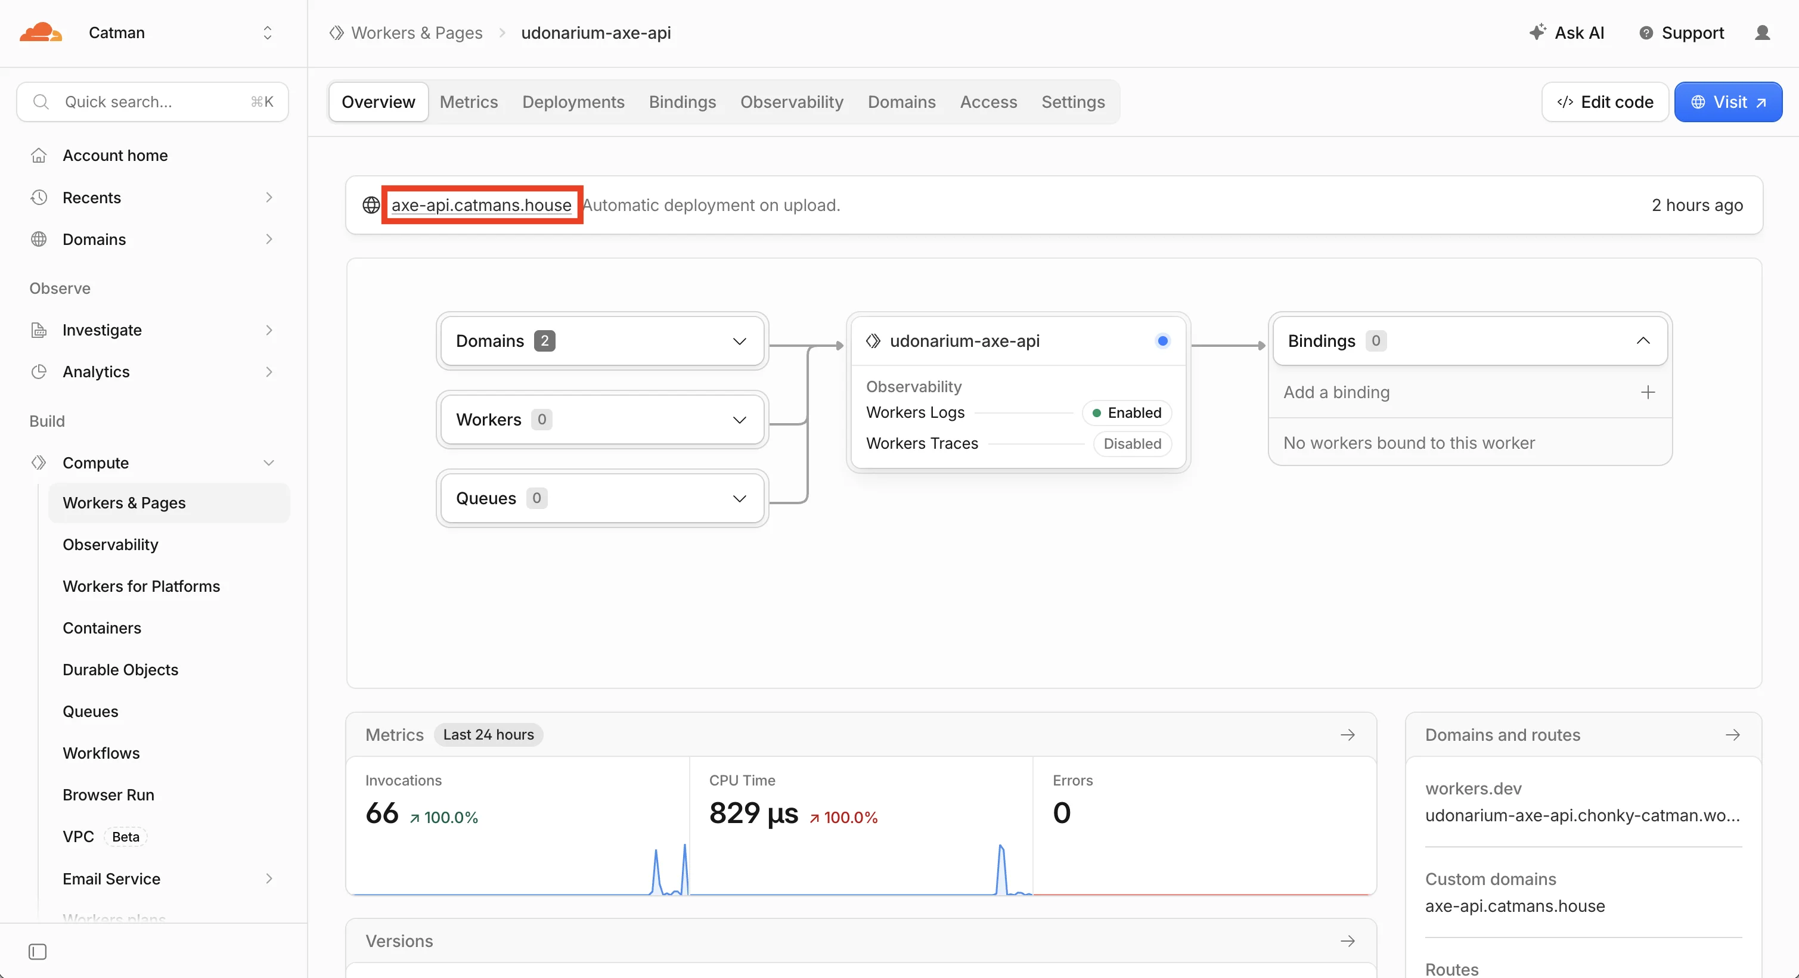Click the Account home house icon
The image size is (1799, 978).
[39, 156]
